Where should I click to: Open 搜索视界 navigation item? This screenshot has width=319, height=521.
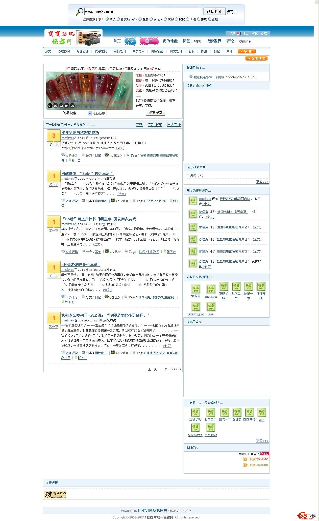point(214,41)
